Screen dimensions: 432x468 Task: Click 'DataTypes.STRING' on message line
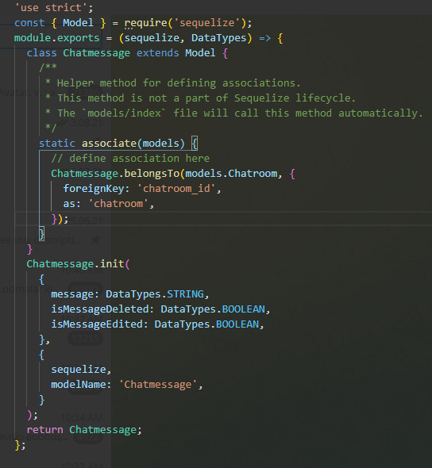point(155,294)
